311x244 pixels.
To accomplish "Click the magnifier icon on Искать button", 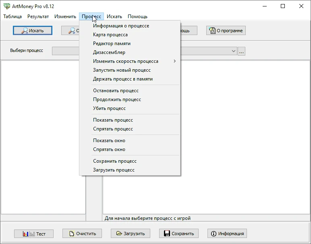I will [x=25, y=31].
